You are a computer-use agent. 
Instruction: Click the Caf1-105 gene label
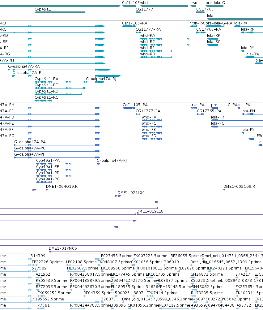131,3
